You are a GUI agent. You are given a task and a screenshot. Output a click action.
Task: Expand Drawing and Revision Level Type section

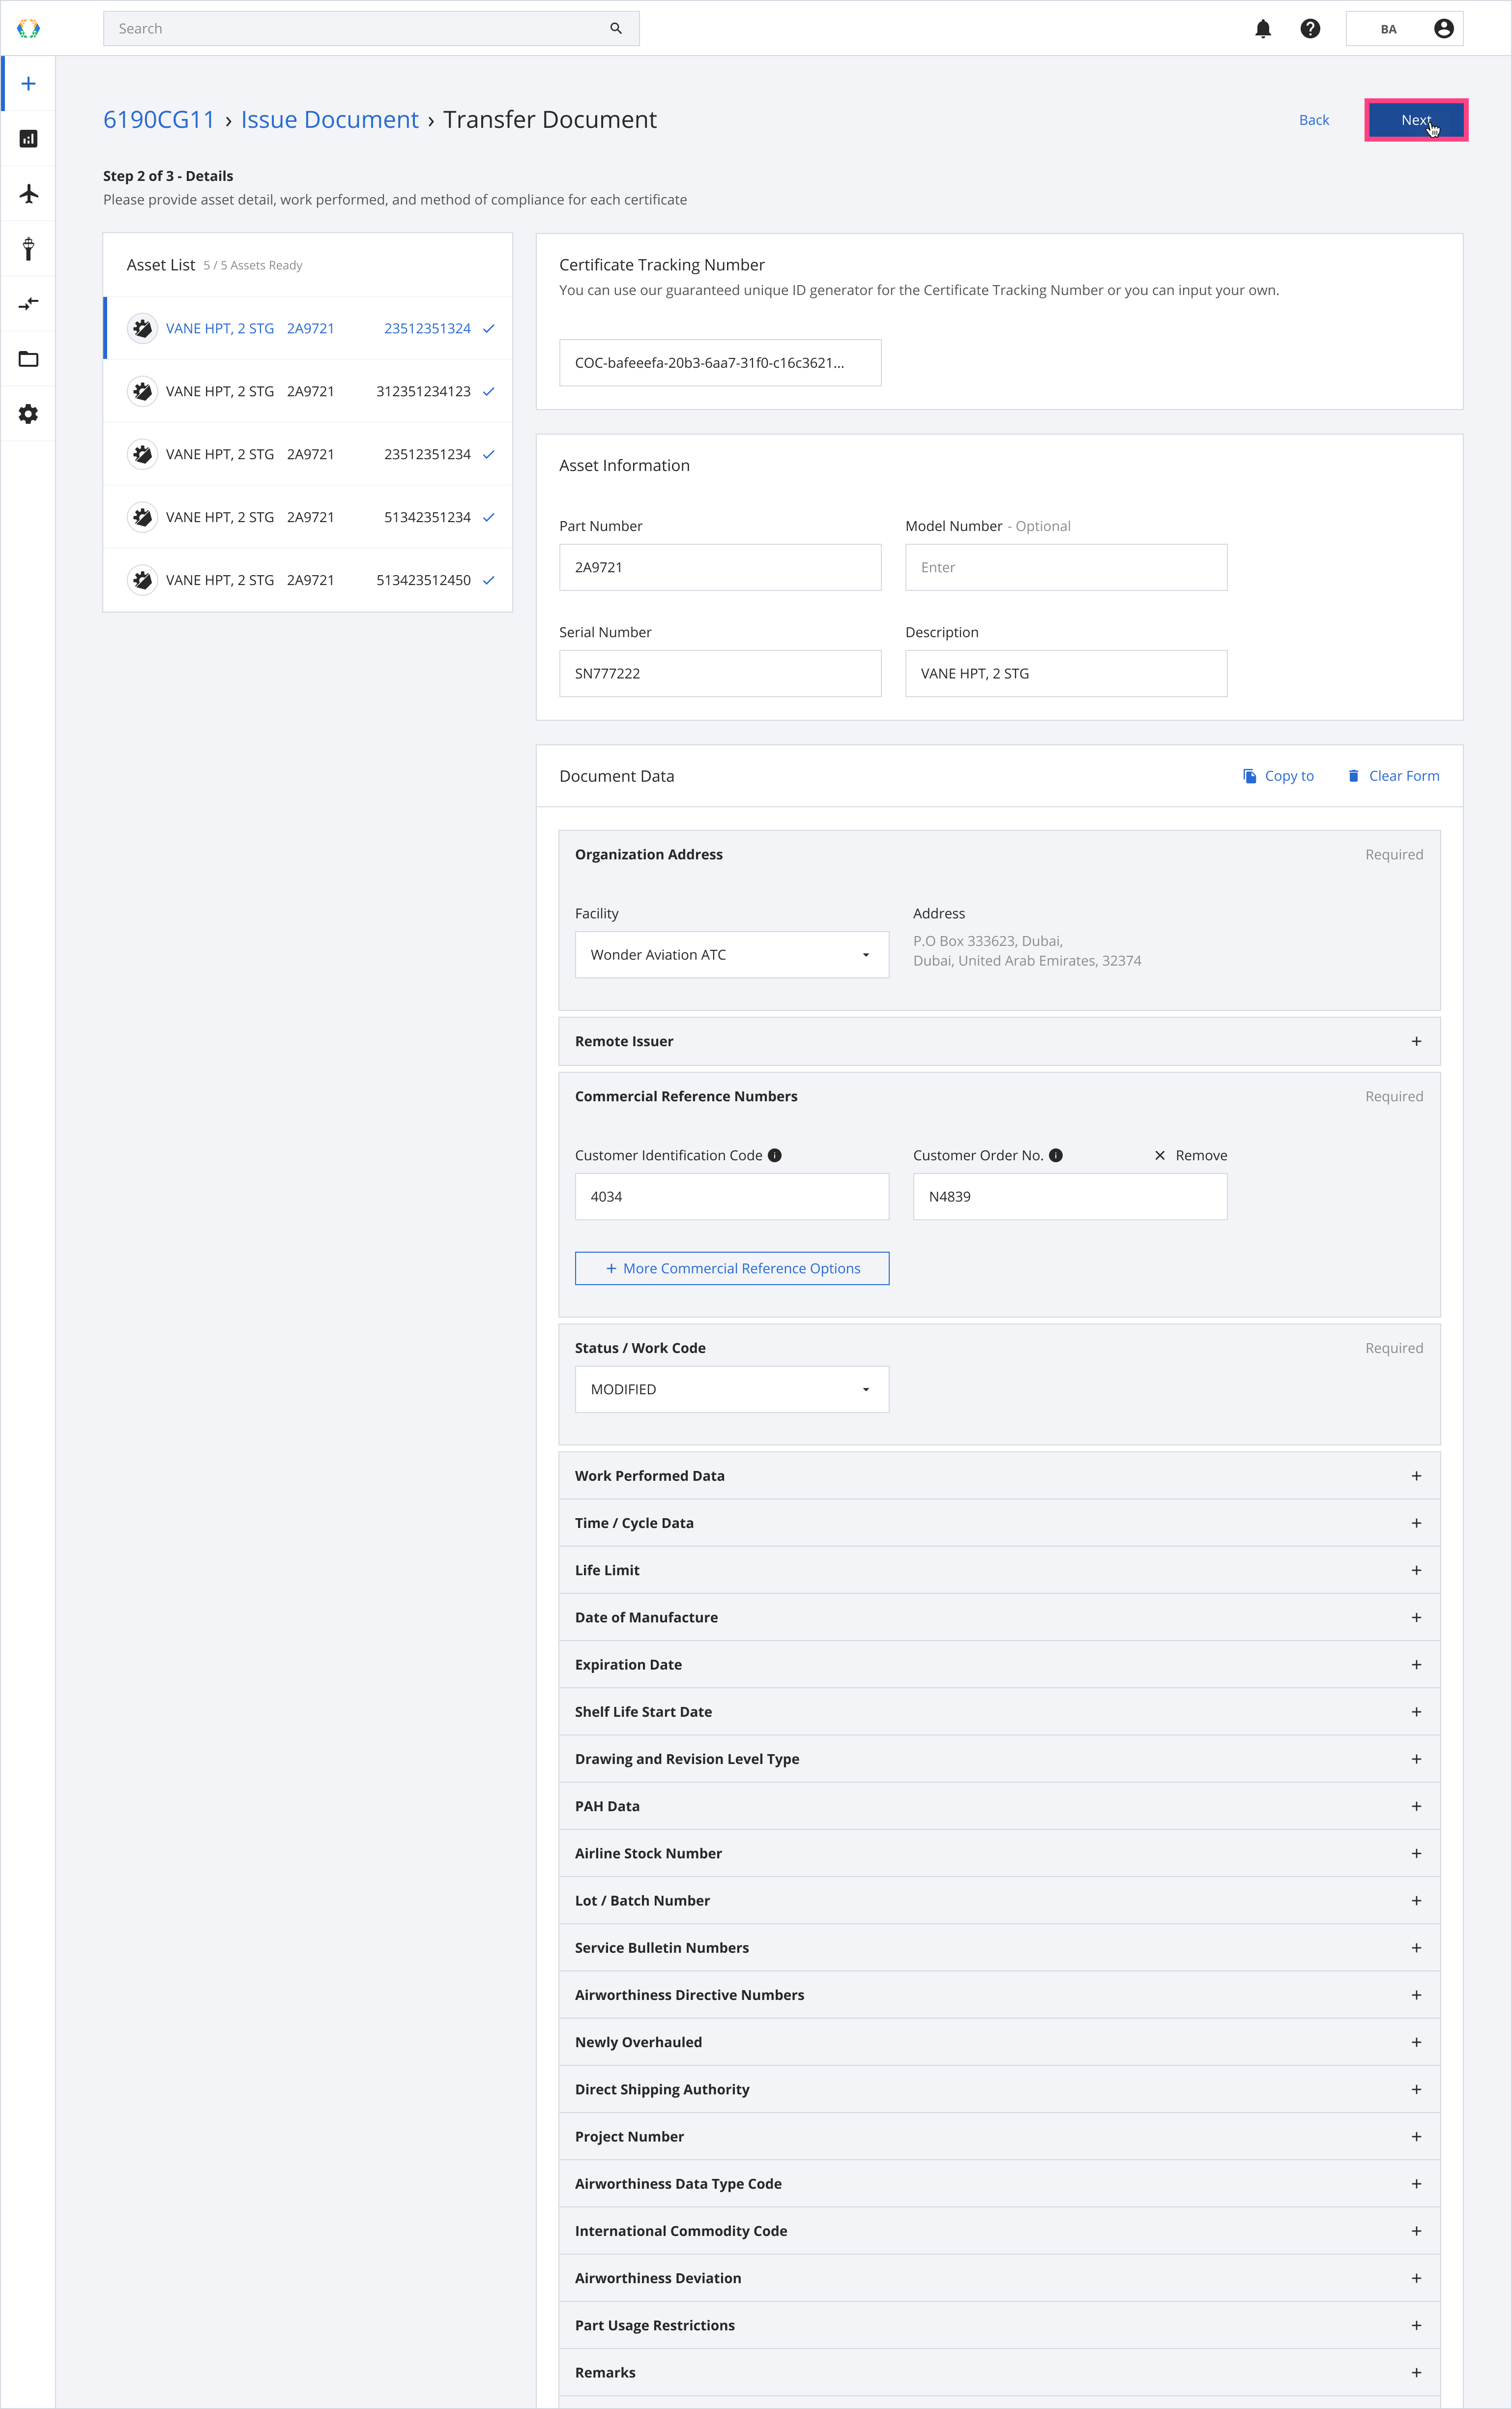[x=999, y=1759]
